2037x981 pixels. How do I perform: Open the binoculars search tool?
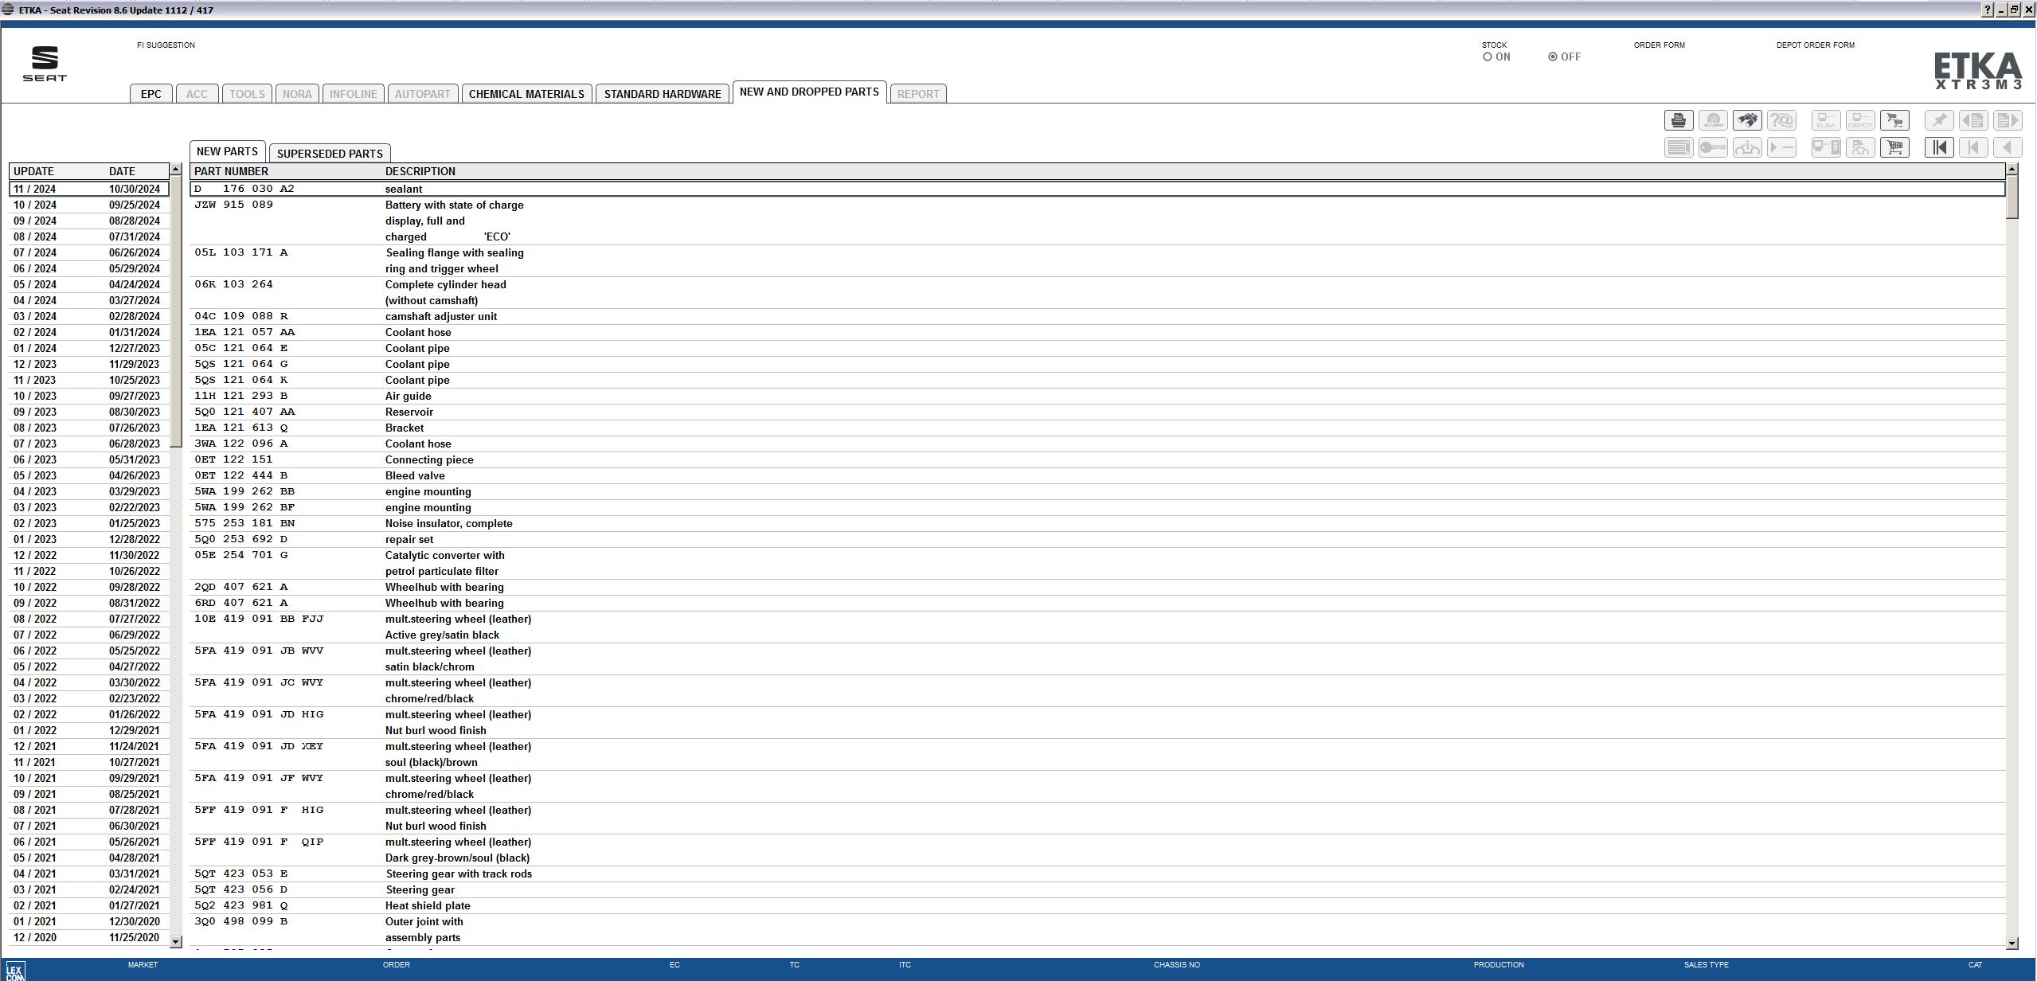1749,120
